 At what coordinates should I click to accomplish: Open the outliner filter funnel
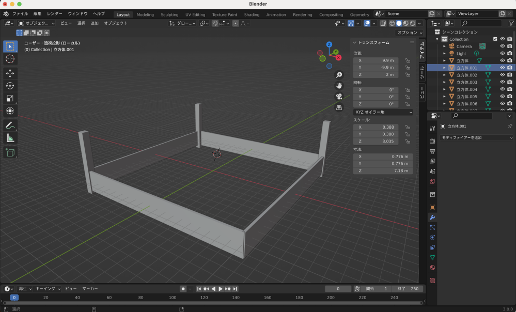pyautogui.click(x=511, y=23)
